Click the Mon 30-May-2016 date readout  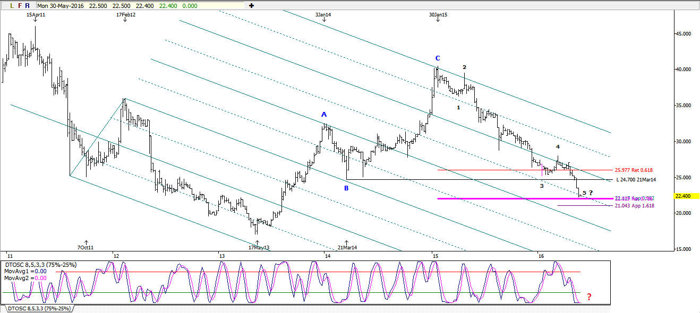coord(61,5)
